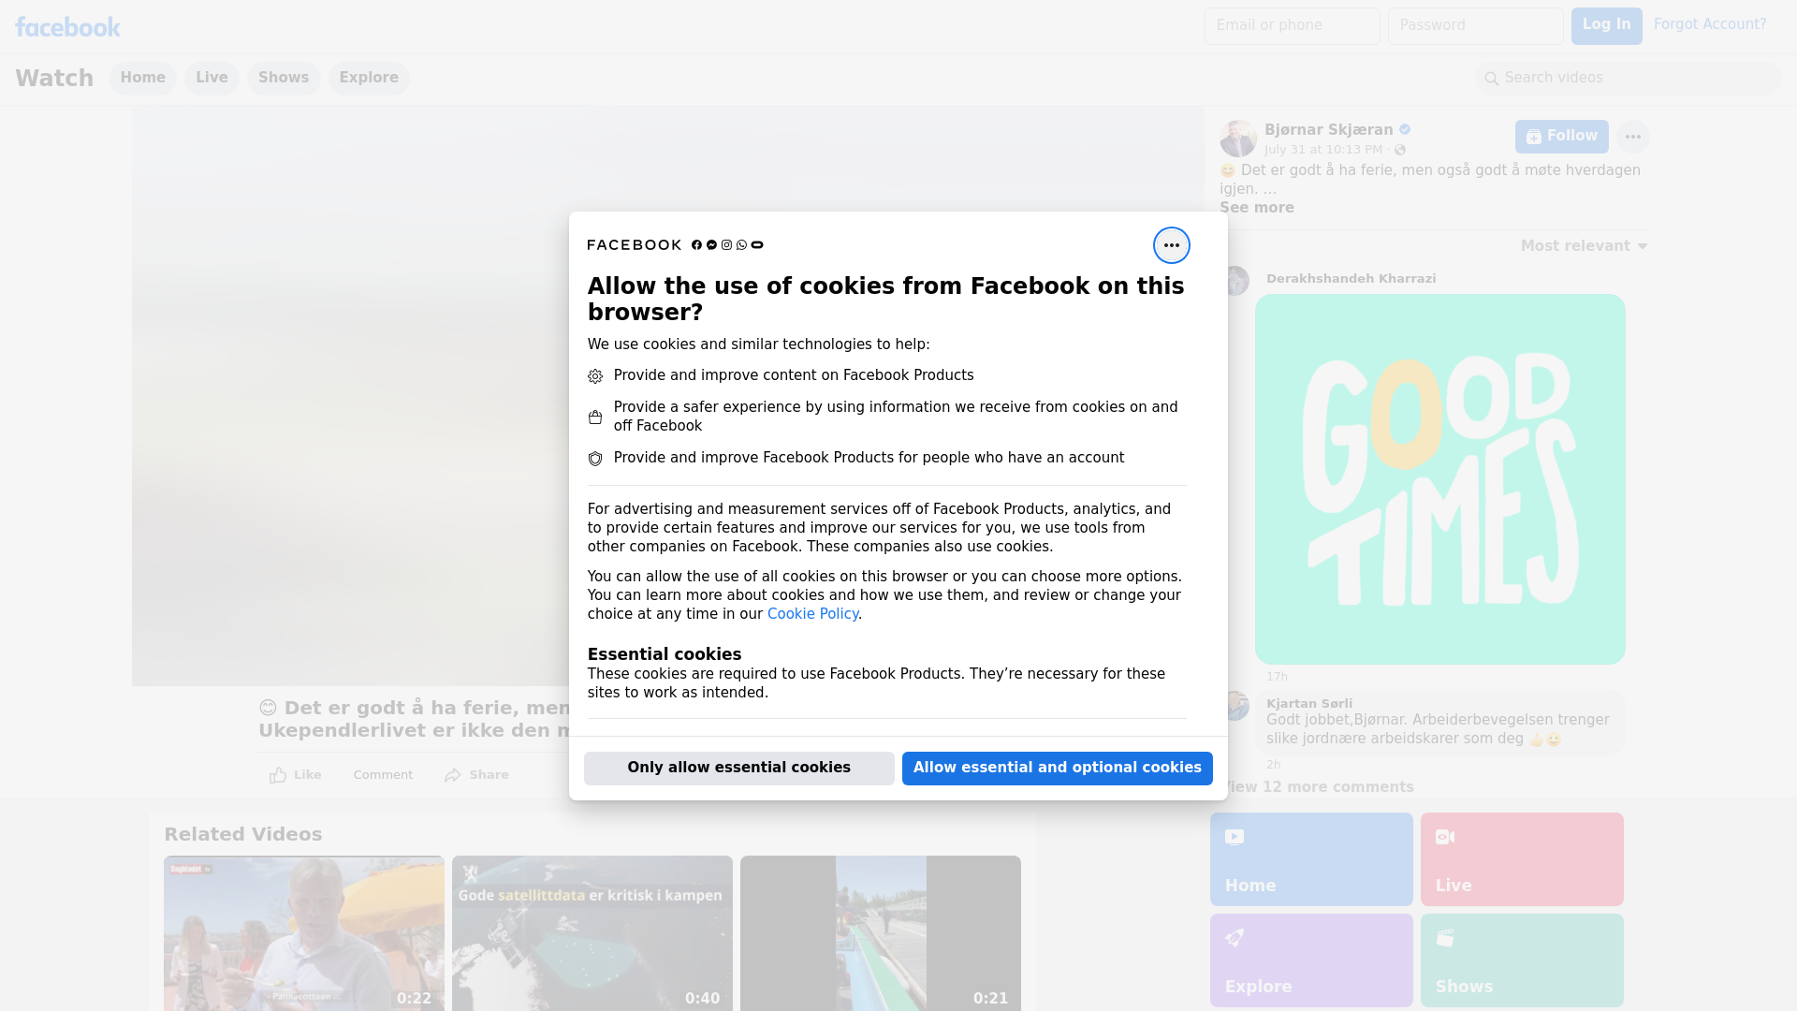Select the Shows tab in Watch navigation
Screen dimensions: 1797x1011
pos(284,79)
